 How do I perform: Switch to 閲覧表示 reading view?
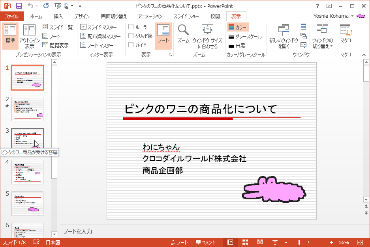(56, 45)
